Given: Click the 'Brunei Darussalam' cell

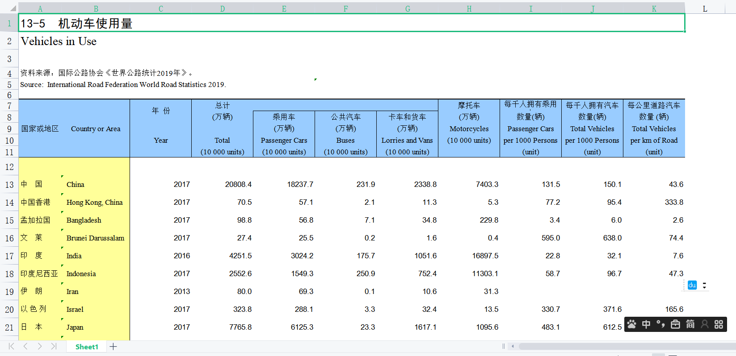Looking at the screenshot, I should (x=96, y=238).
